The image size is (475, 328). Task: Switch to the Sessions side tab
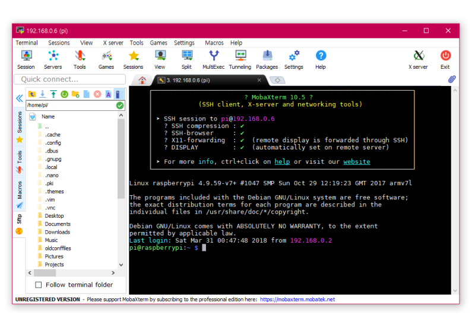point(20,126)
